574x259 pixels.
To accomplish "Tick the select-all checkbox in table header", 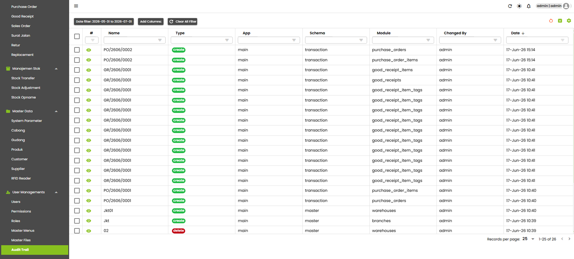I will [x=77, y=36].
